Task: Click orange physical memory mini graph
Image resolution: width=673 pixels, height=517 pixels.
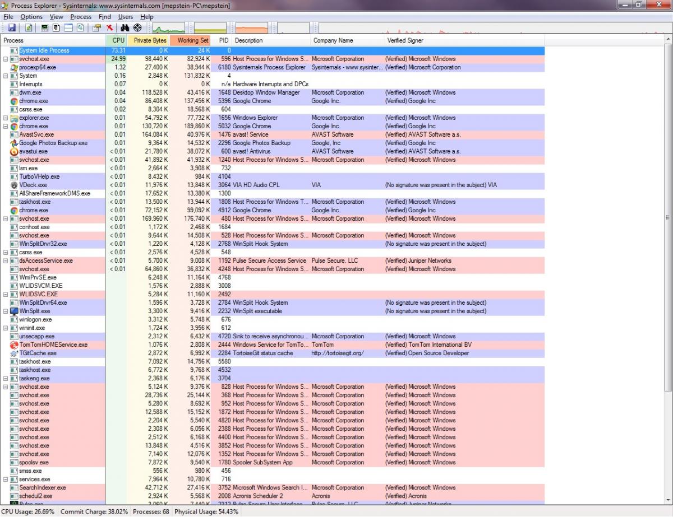Action: coord(252,28)
